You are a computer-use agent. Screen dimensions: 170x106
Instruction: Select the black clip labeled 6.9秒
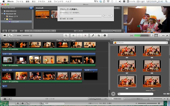point(91,76)
